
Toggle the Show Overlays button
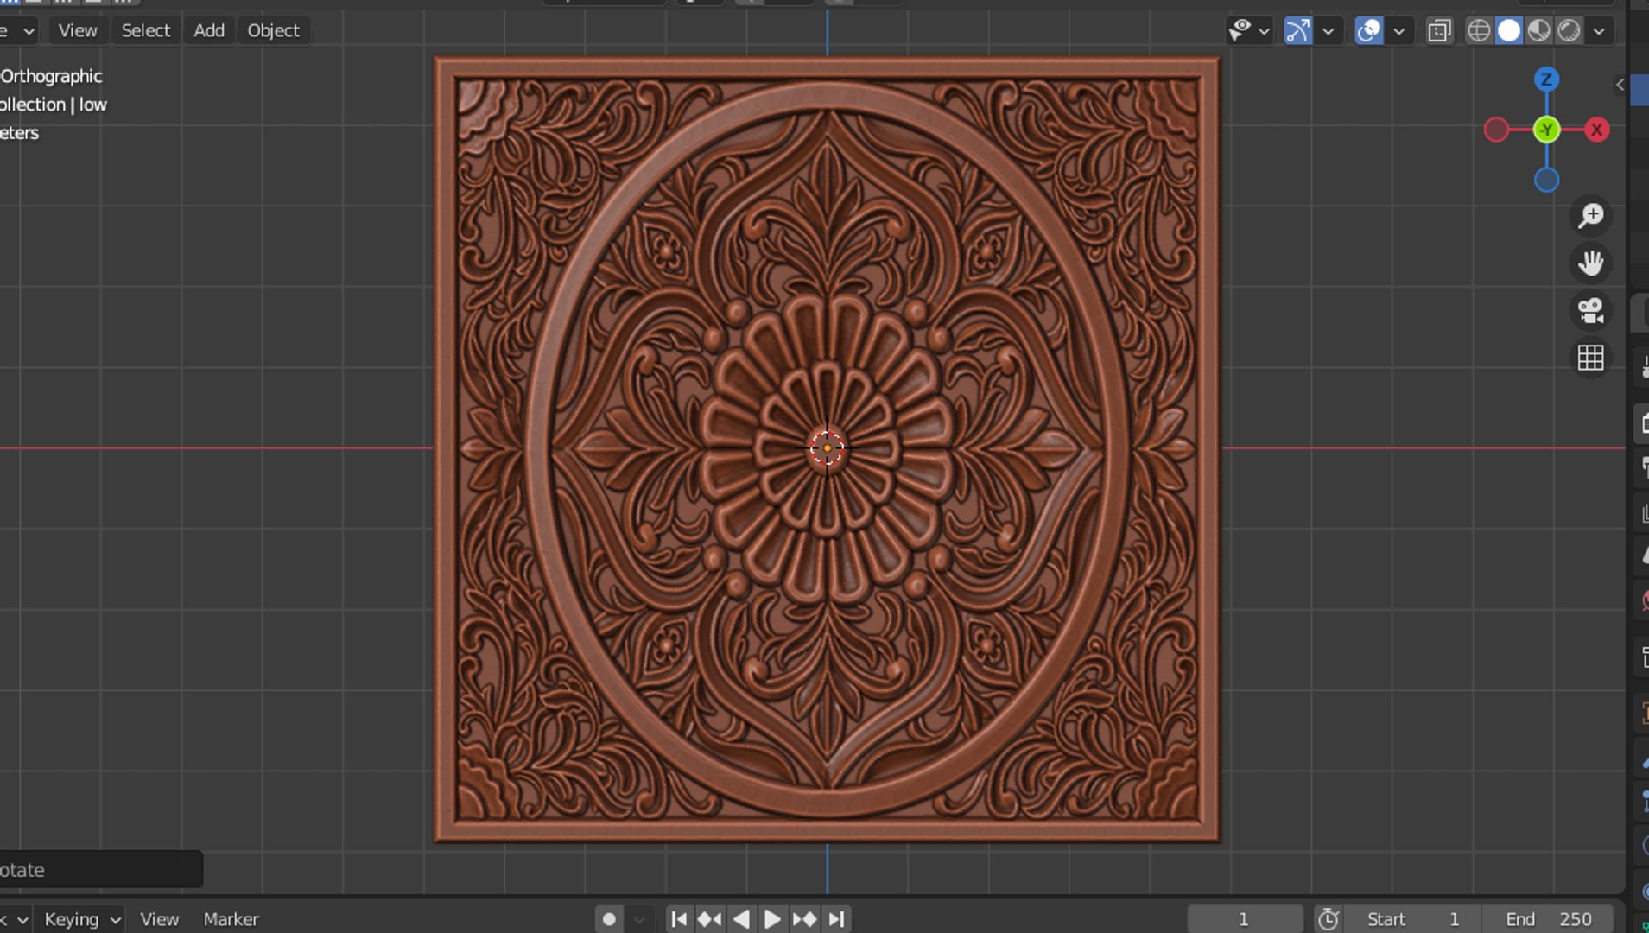(1368, 31)
